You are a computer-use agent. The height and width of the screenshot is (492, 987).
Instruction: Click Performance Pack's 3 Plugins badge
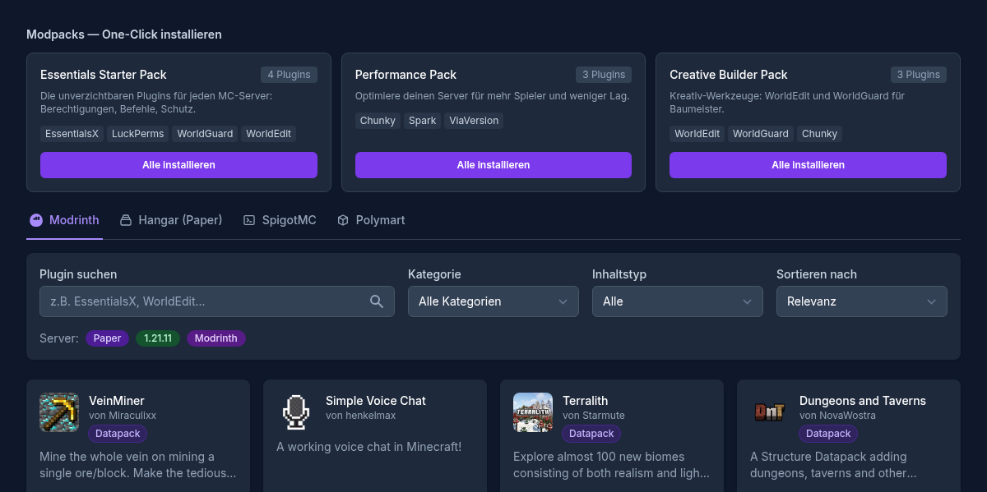(604, 75)
